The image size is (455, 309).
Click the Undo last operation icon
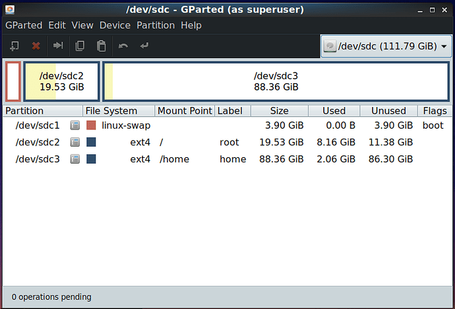tap(123, 46)
